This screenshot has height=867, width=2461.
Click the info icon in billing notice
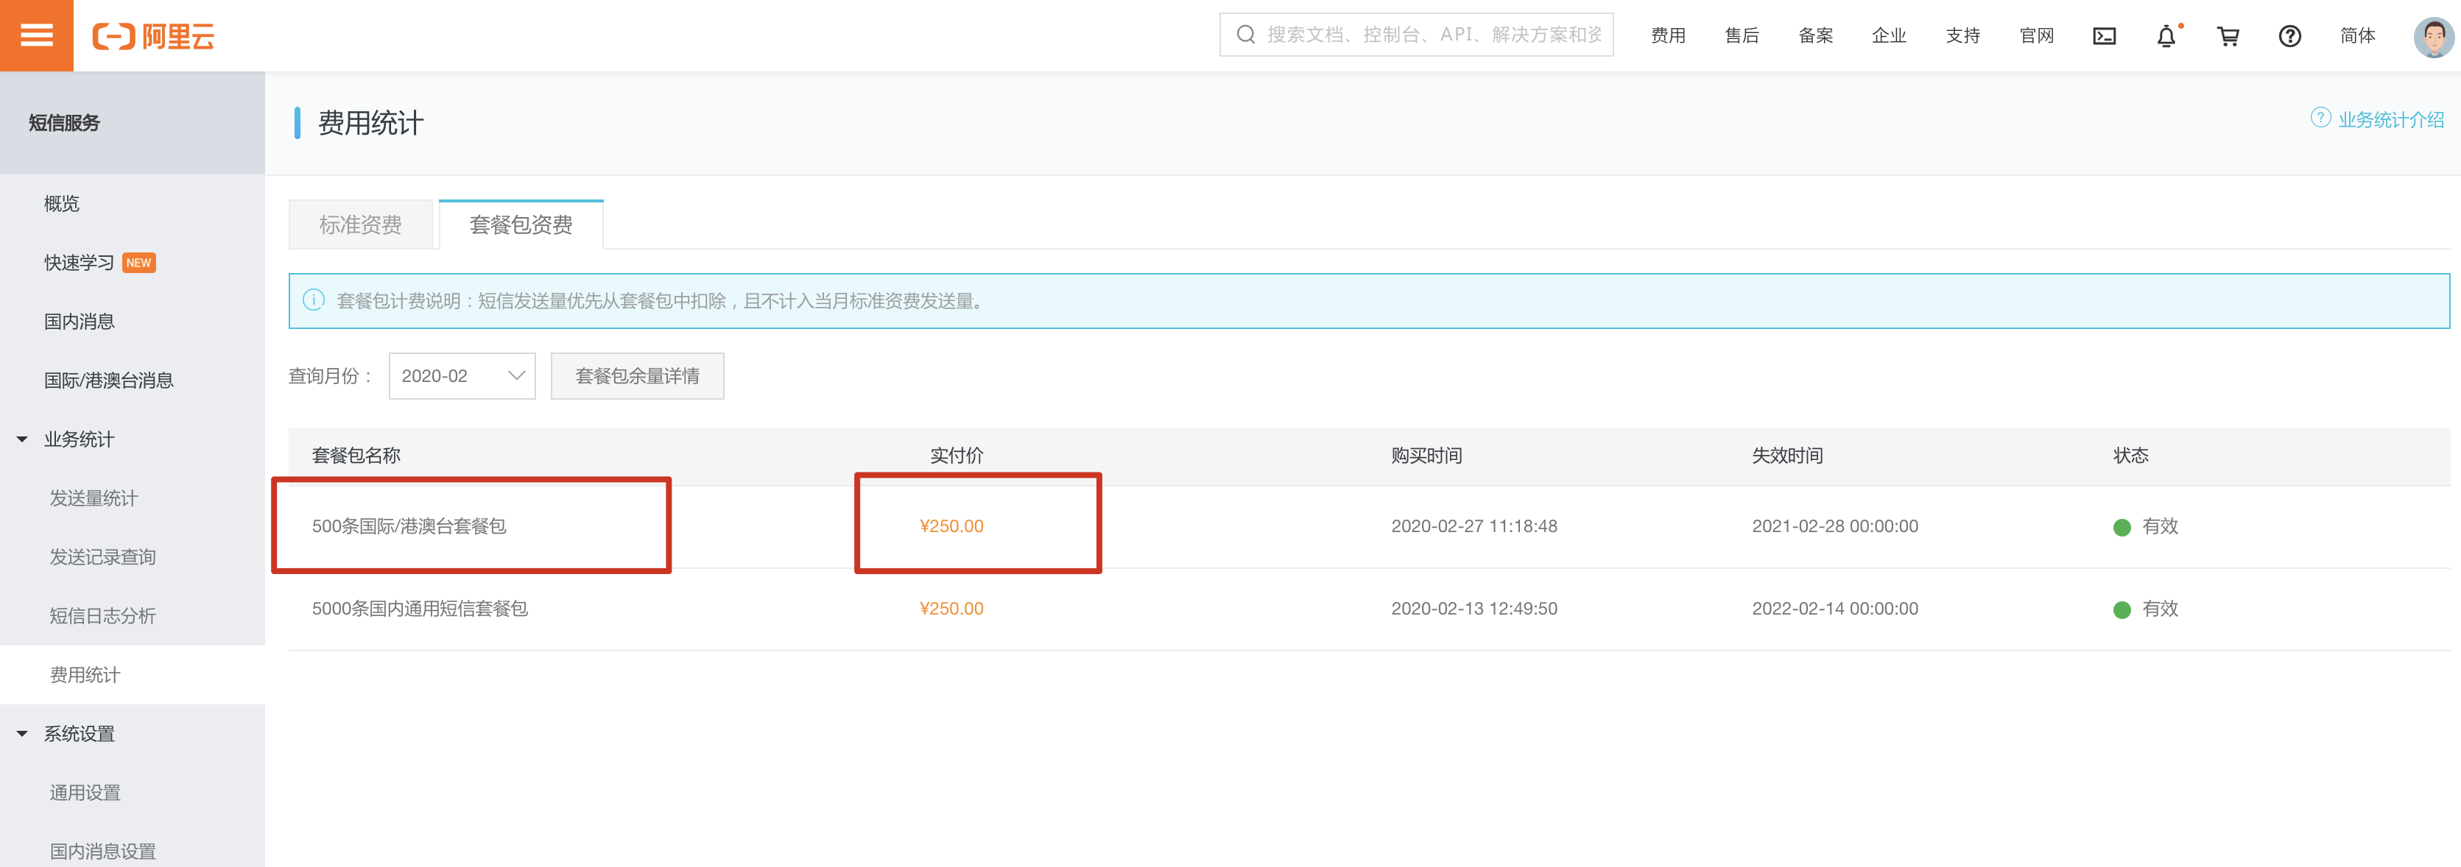(x=314, y=301)
